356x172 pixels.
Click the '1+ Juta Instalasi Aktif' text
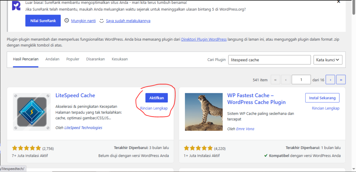202,156
